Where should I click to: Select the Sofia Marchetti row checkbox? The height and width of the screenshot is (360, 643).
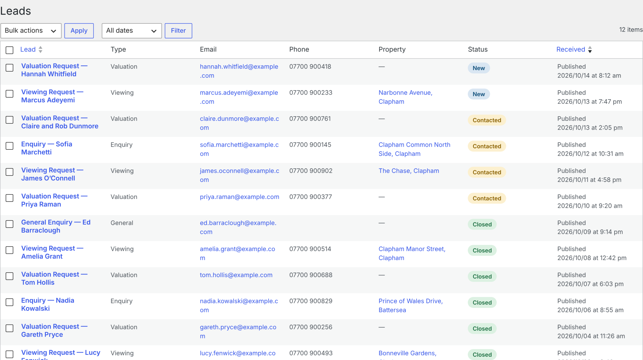[10, 146]
